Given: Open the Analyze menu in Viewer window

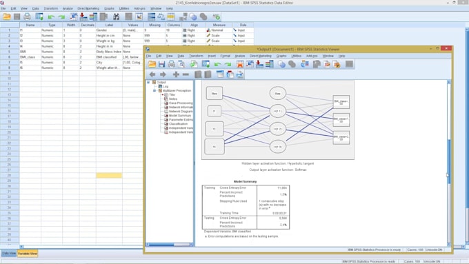Looking at the screenshot, I should tap(239, 56).
